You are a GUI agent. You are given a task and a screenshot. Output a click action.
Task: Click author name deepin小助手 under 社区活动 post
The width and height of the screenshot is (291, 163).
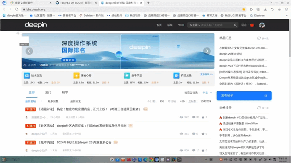click(x=39, y=134)
